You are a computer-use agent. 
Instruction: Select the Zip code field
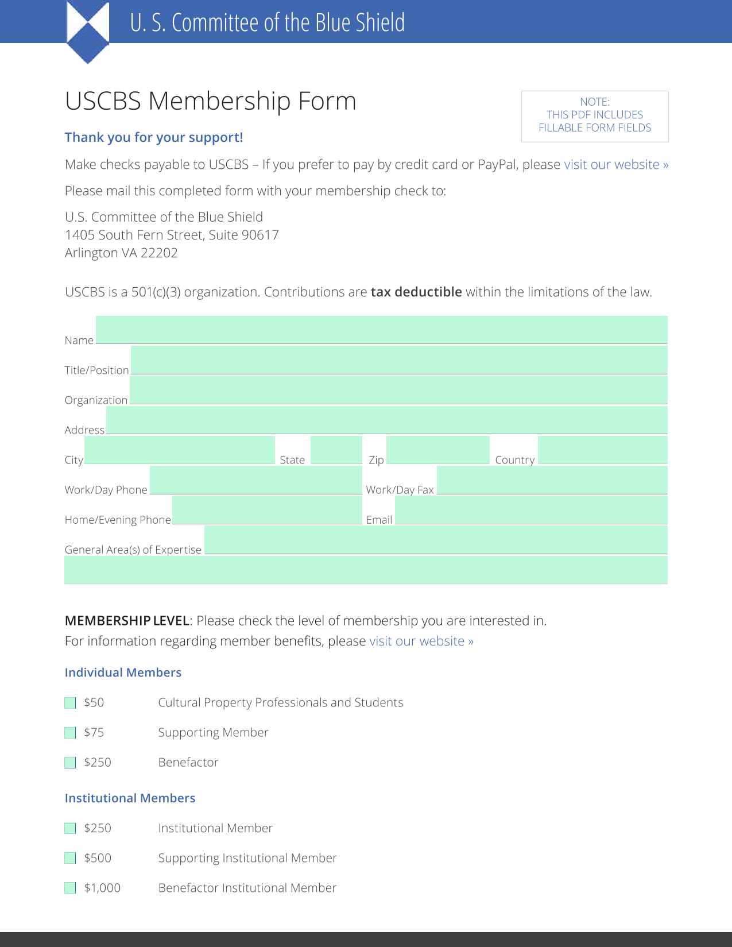[438, 450]
